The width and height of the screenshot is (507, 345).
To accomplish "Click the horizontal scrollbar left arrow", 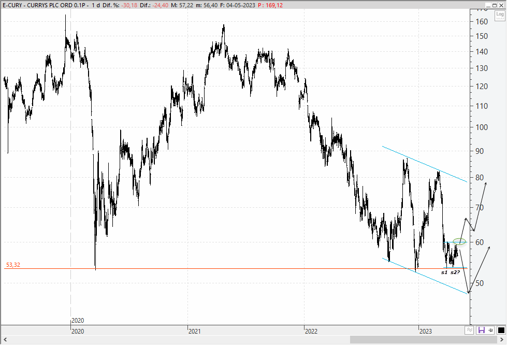I will [x=5, y=339].
